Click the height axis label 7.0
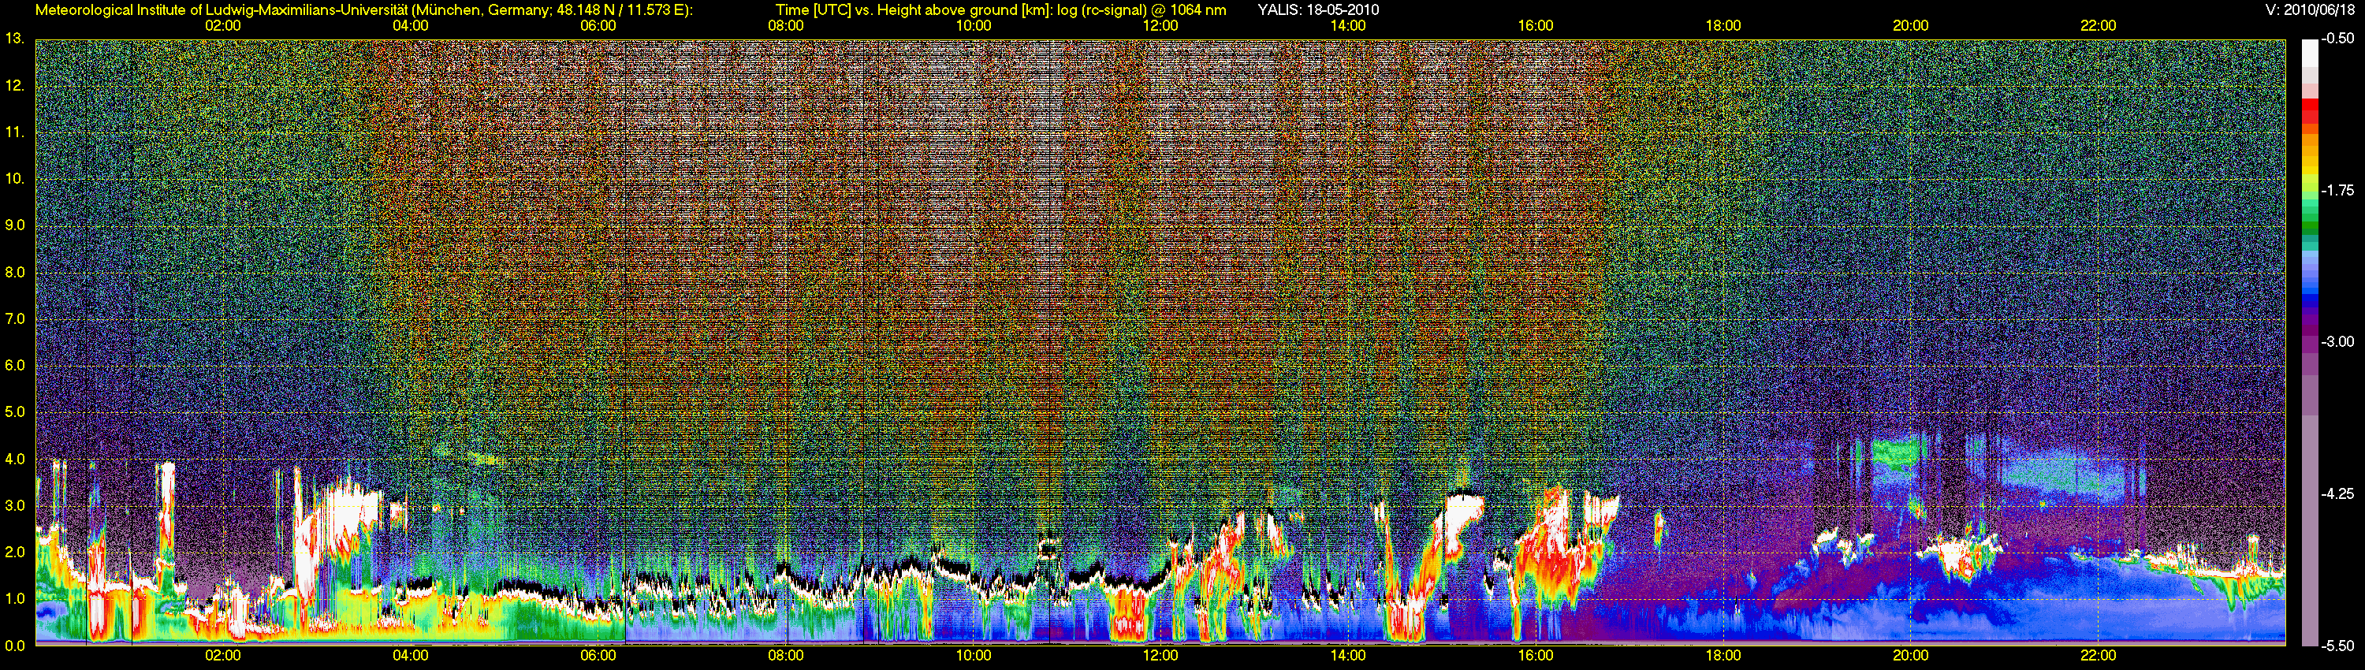Viewport: 2365px width, 670px height. click(15, 318)
